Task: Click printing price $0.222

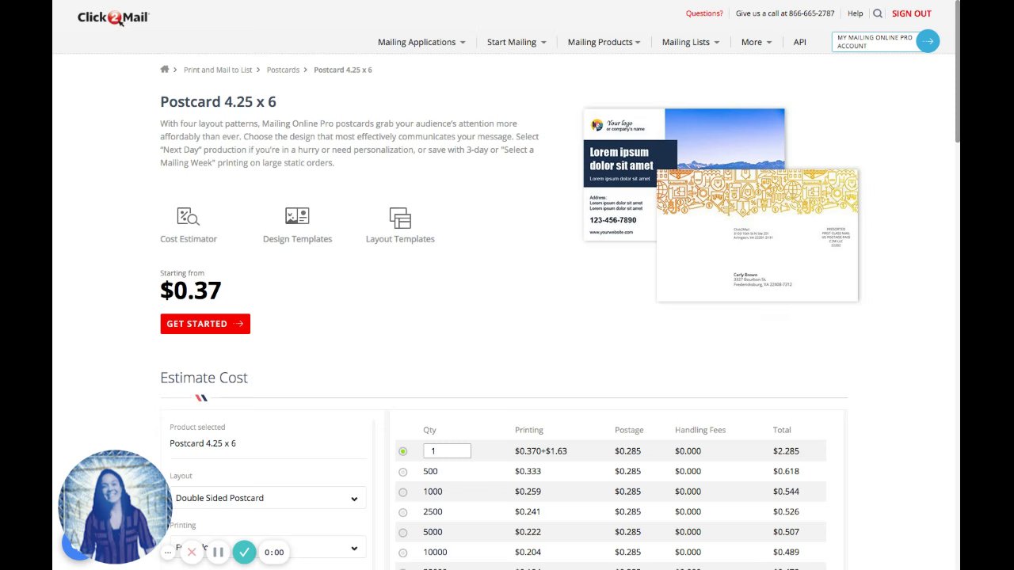Action: click(528, 532)
